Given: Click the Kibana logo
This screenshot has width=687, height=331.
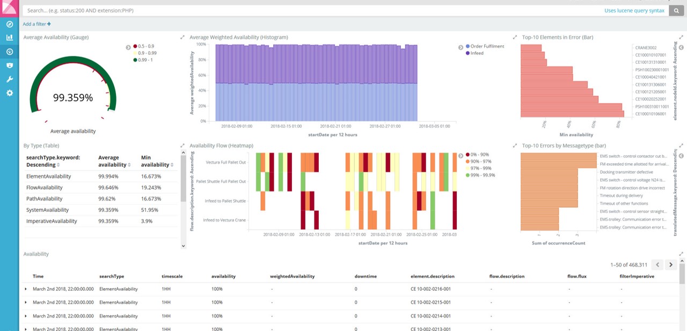Looking at the screenshot, I should coord(9,9).
